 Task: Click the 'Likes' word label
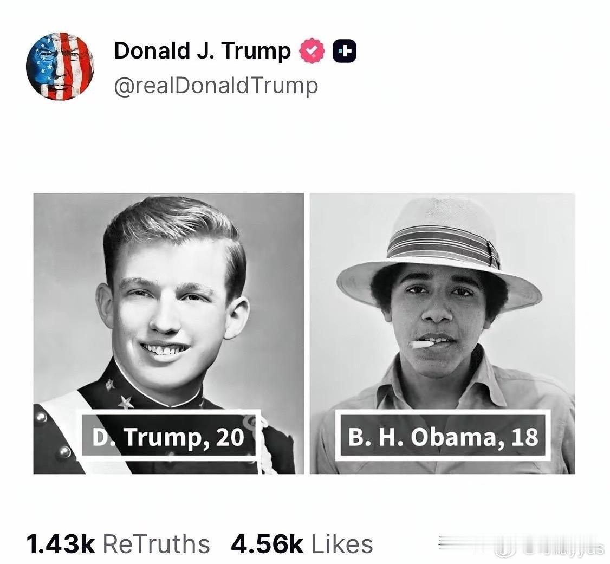point(342,544)
